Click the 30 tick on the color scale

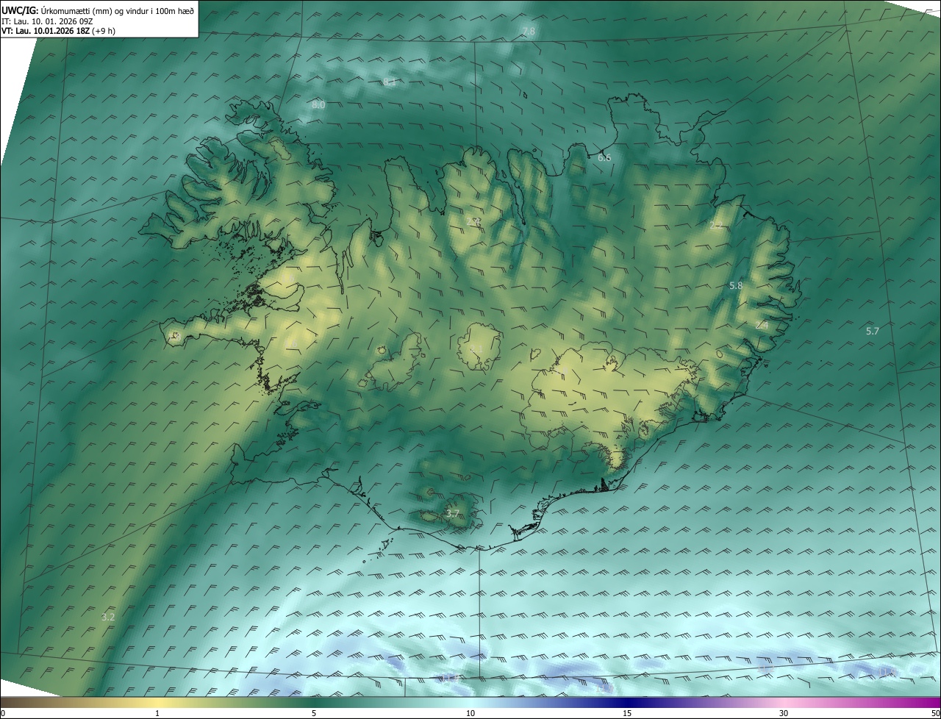pos(784,713)
